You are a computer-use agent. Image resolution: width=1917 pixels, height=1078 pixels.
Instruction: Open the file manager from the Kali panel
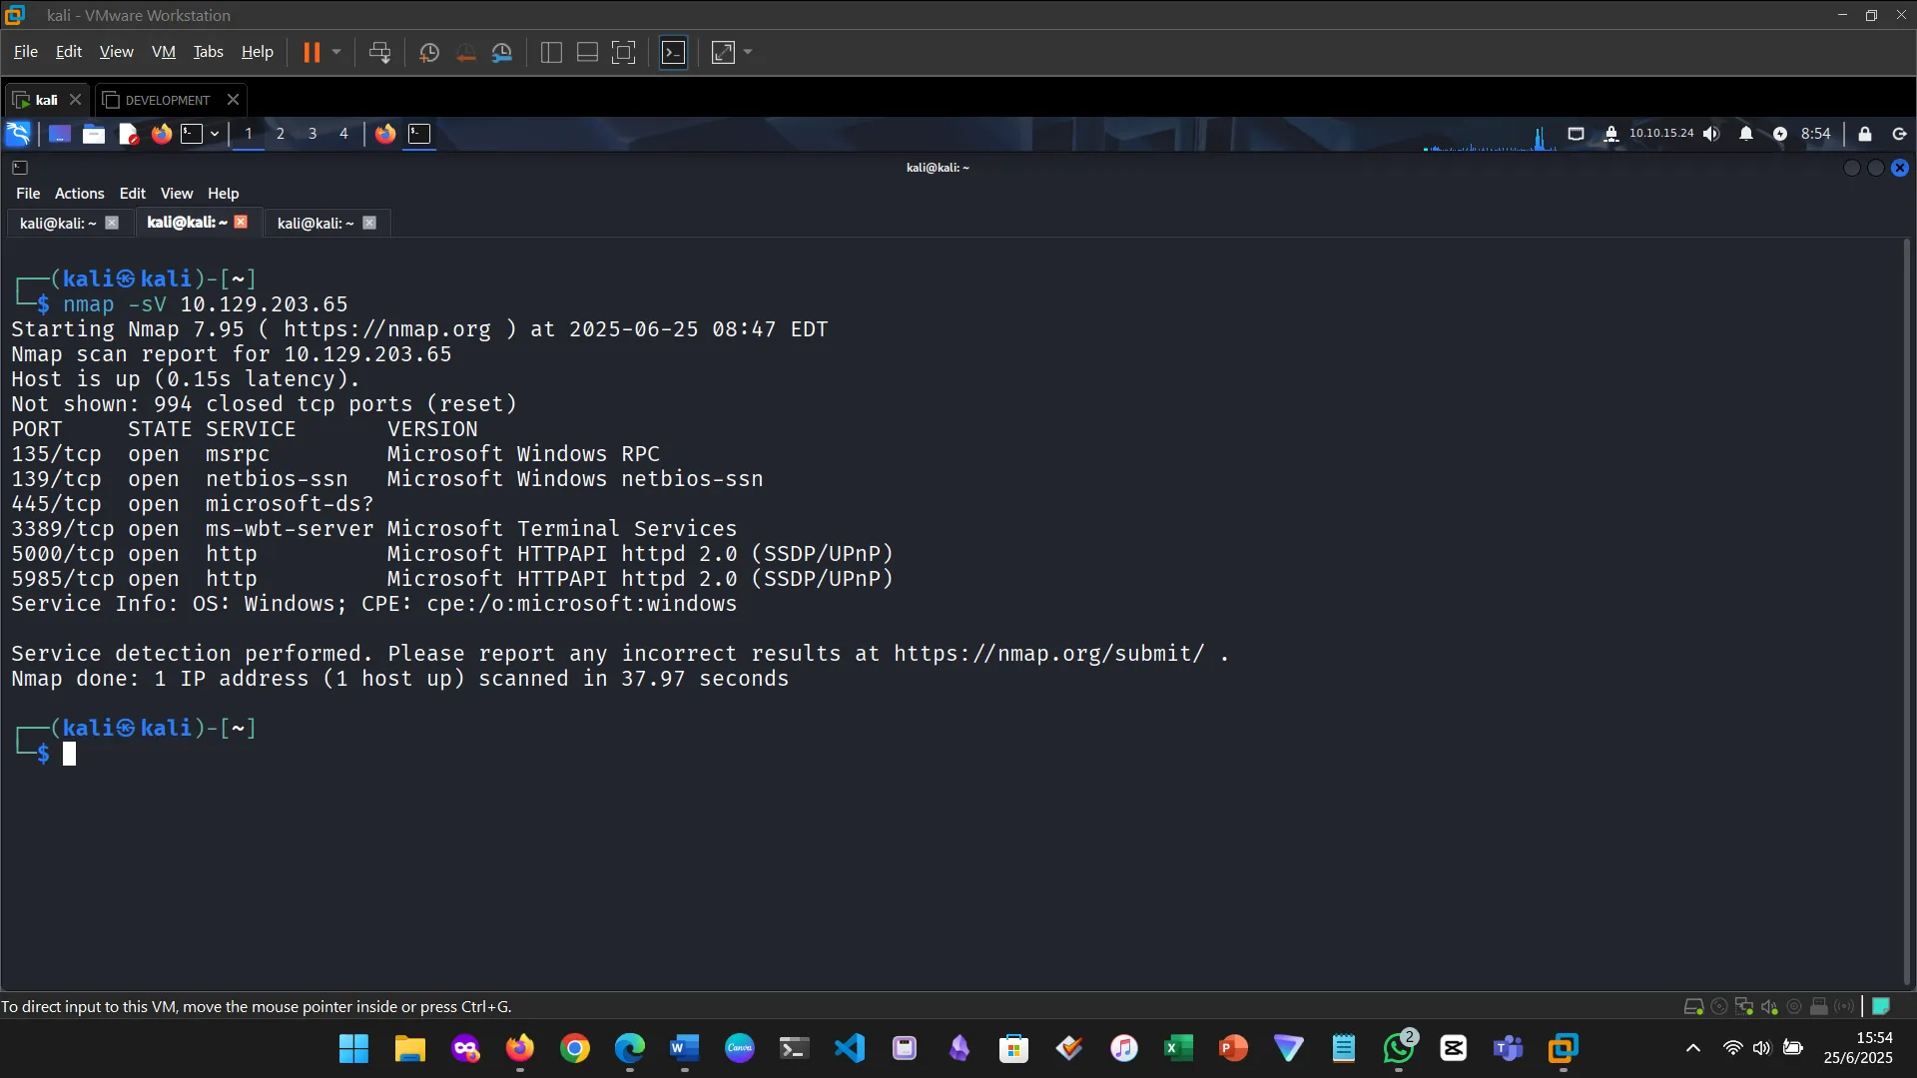[93, 134]
